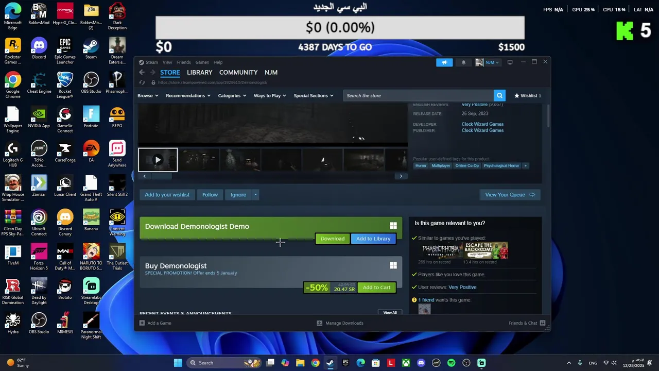Click the Psychological Horror tag
The width and height of the screenshot is (659, 371).
tap(501, 165)
